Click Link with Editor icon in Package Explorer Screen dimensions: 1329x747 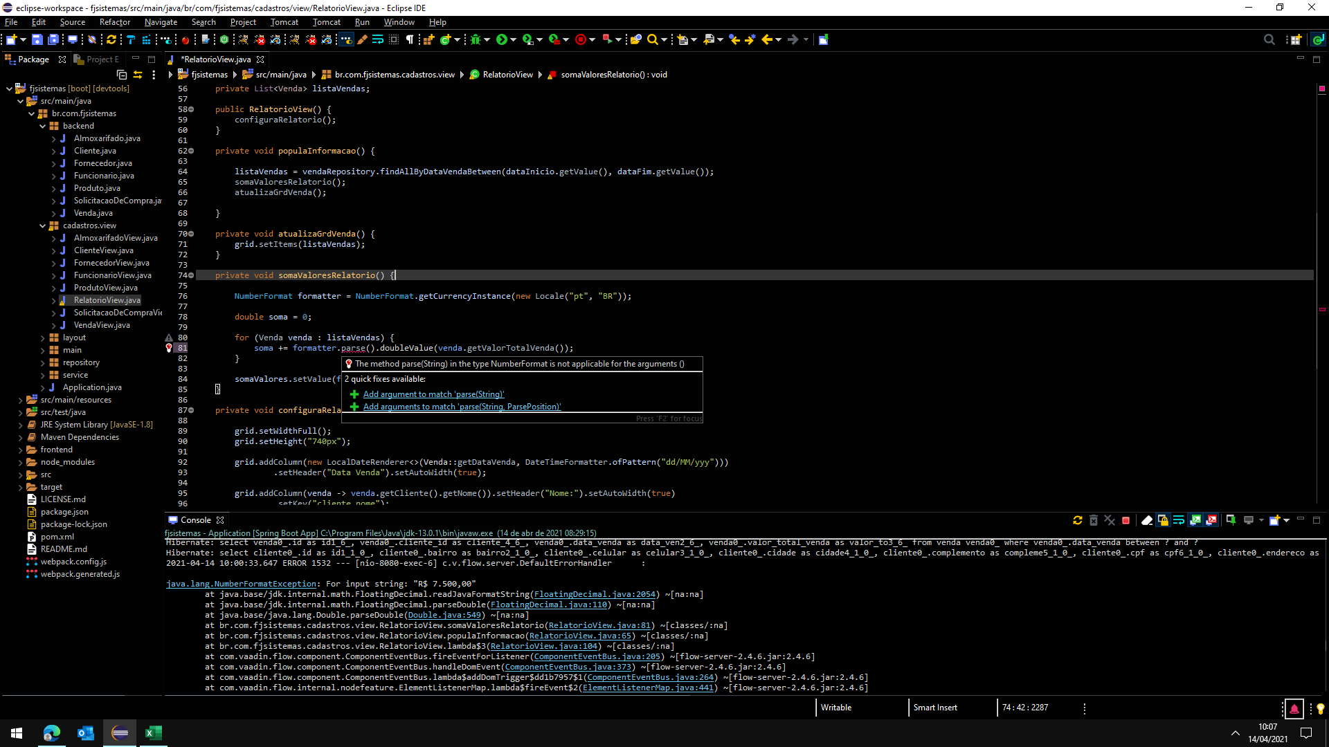pyautogui.click(x=138, y=75)
